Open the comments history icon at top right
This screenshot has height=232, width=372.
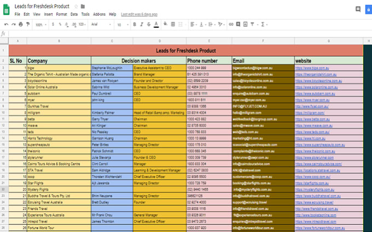[358, 9]
